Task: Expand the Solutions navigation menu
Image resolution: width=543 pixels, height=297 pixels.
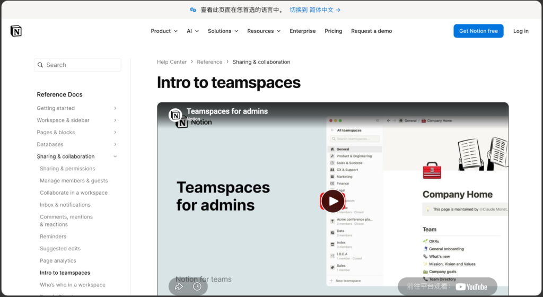Action: pyautogui.click(x=223, y=31)
